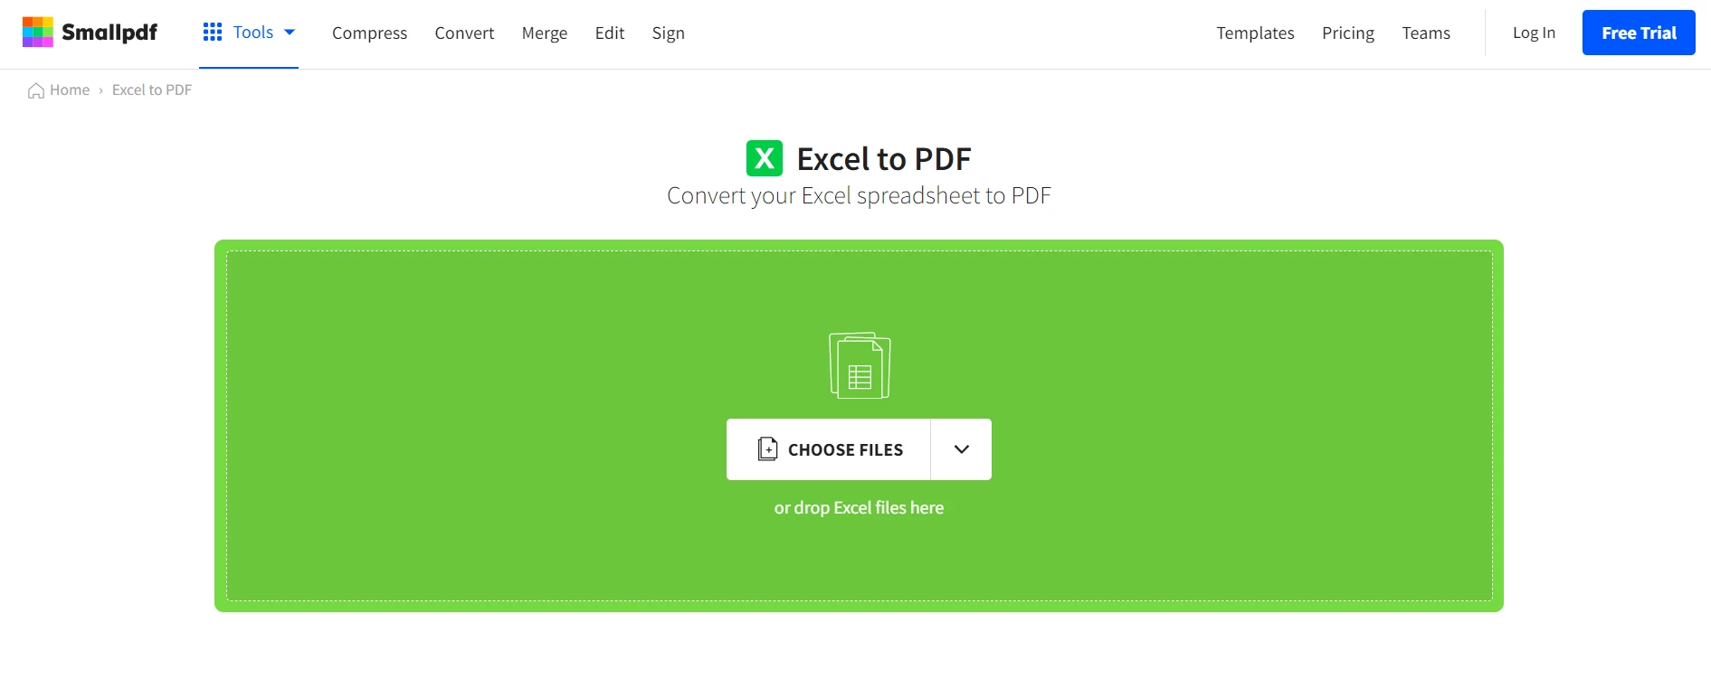This screenshot has height=689, width=1711.
Task: Open the Convert menu item
Action: click(464, 33)
